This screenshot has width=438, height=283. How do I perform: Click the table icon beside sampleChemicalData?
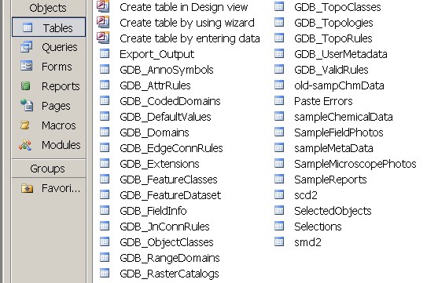tap(279, 117)
